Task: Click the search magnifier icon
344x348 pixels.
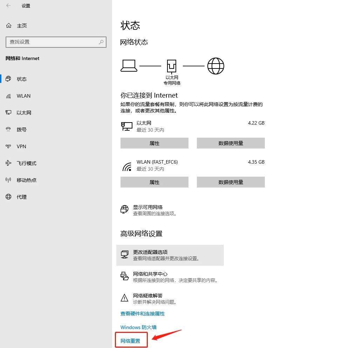Action: [x=101, y=42]
